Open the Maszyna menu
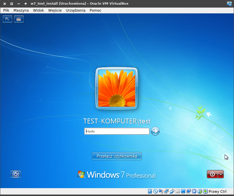Viewport: 234px width, 196px height. tap(21, 10)
